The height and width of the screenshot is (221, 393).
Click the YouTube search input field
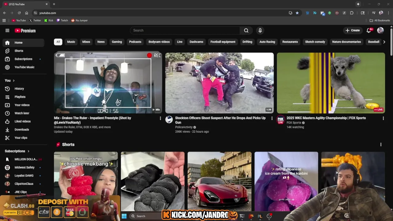click(x=185, y=30)
